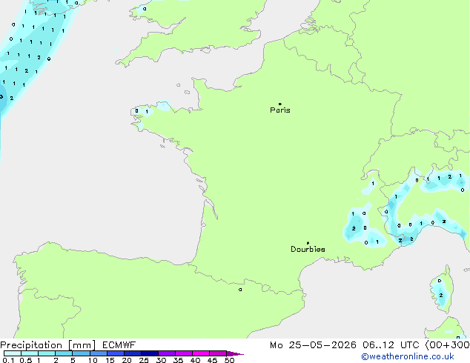This screenshot has width=470, height=363.
Task: Pick legend swatch between 2 and 5
Action: coord(64,353)
